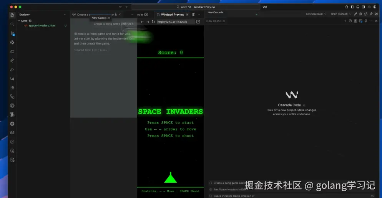Toggle the bottom panel layout button
The width and height of the screenshot is (382, 198).
pos(358,7)
